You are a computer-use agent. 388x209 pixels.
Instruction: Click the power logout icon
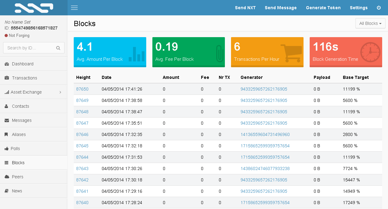click(x=379, y=8)
